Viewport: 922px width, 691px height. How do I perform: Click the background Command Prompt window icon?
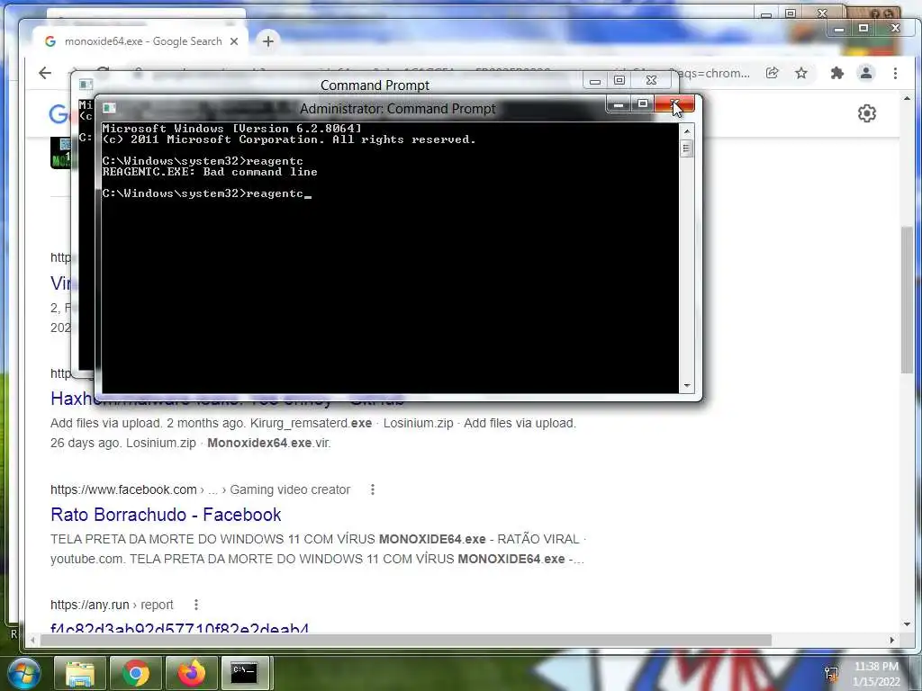coord(86,85)
